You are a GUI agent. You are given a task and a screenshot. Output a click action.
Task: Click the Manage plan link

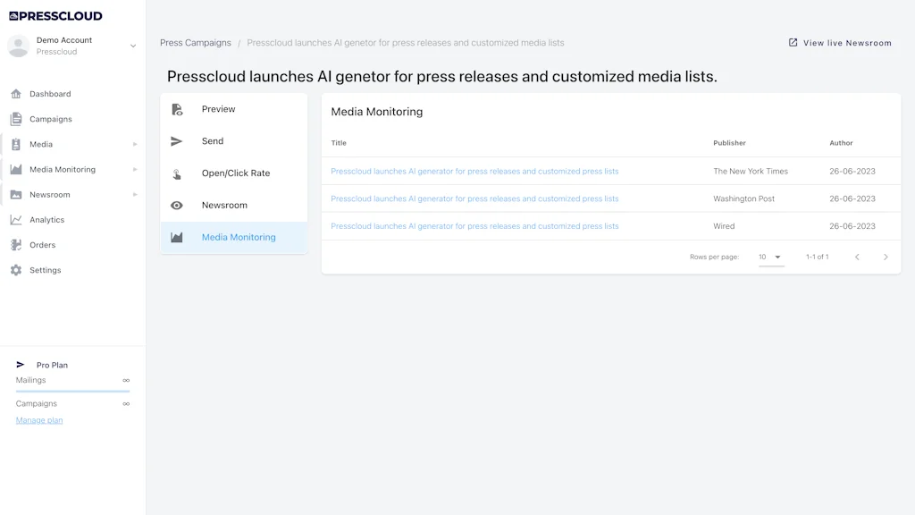38,419
